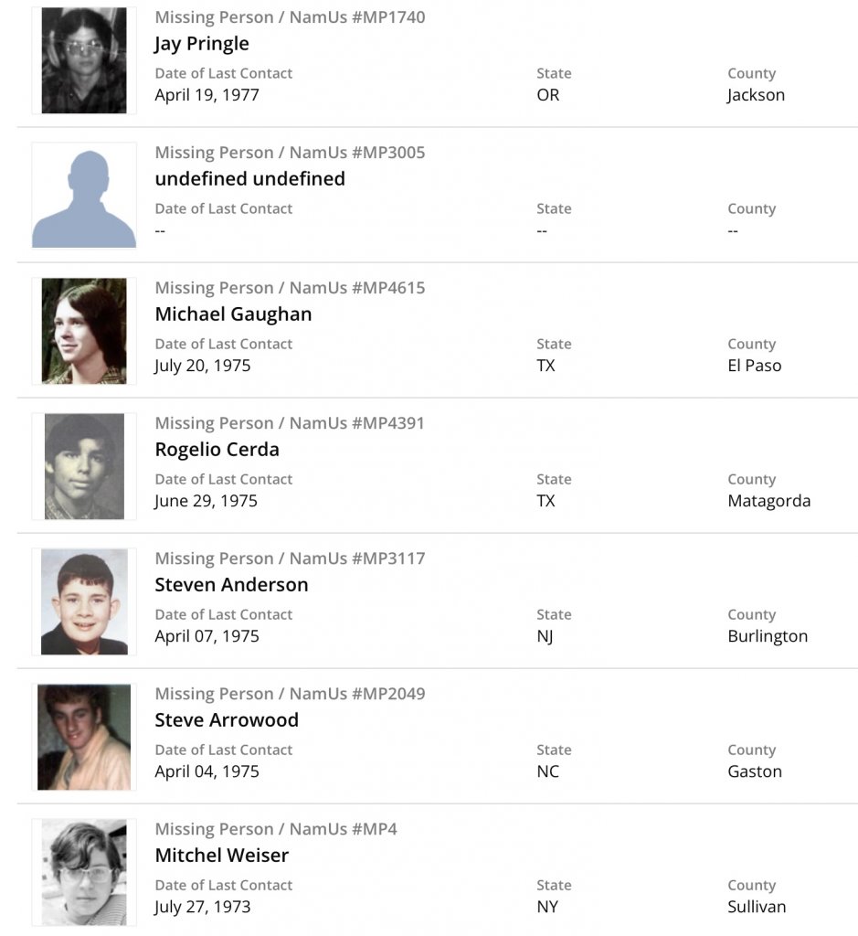Open Michael Gaughan's case record

[233, 314]
